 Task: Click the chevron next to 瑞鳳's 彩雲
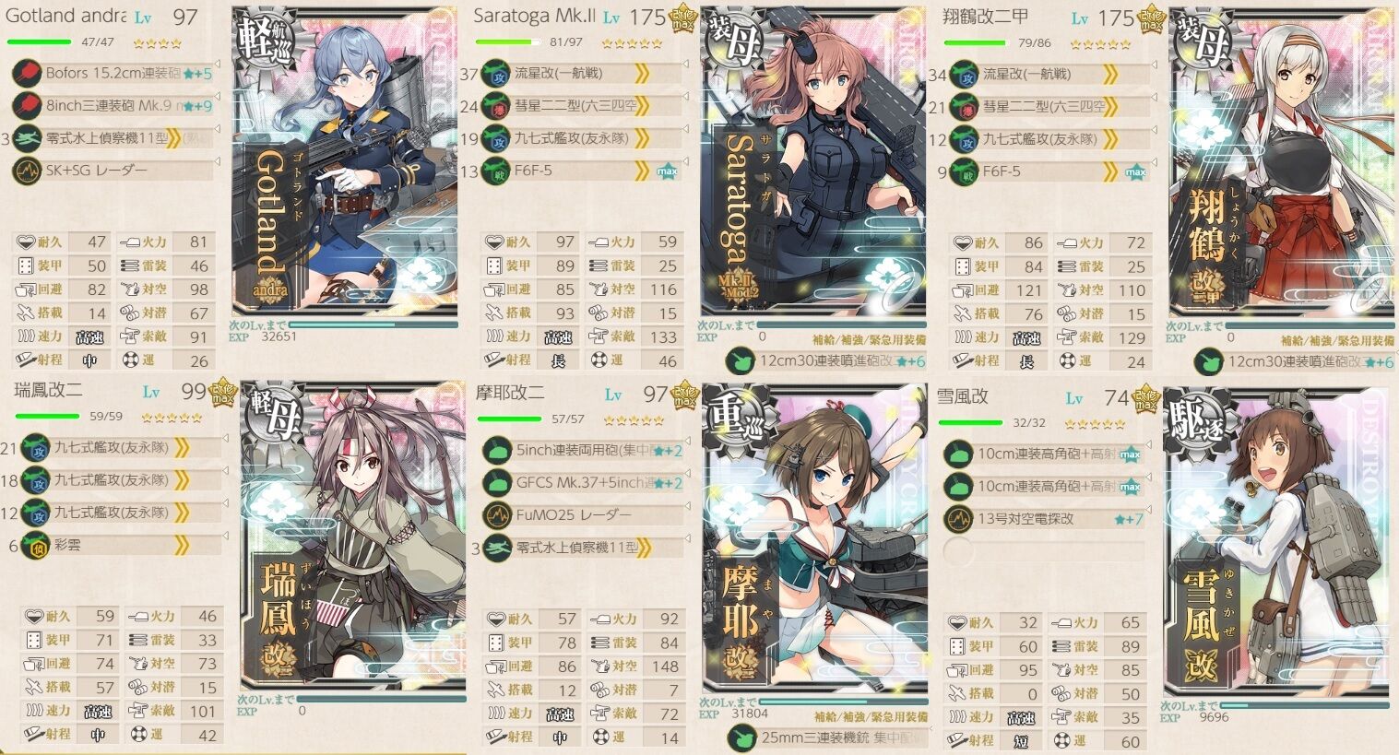coord(182,546)
